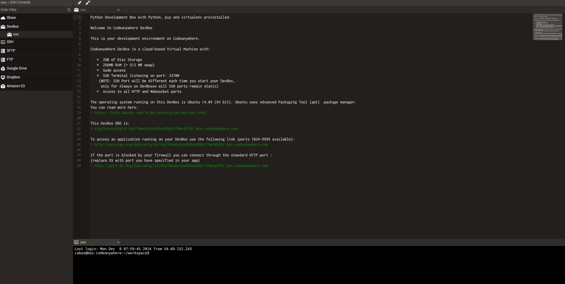The height and width of the screenshot is (284, 565).
Task: Click the SSH Console breadcrumb label
Action: 20,2
